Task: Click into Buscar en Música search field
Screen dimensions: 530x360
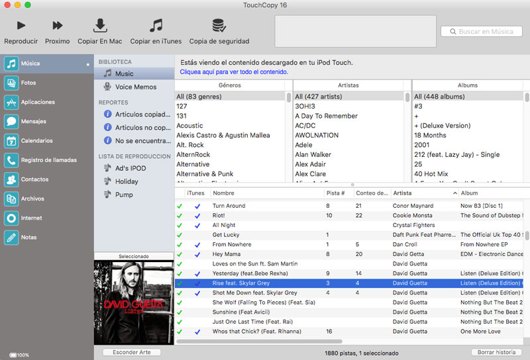Action: (482, 31)
